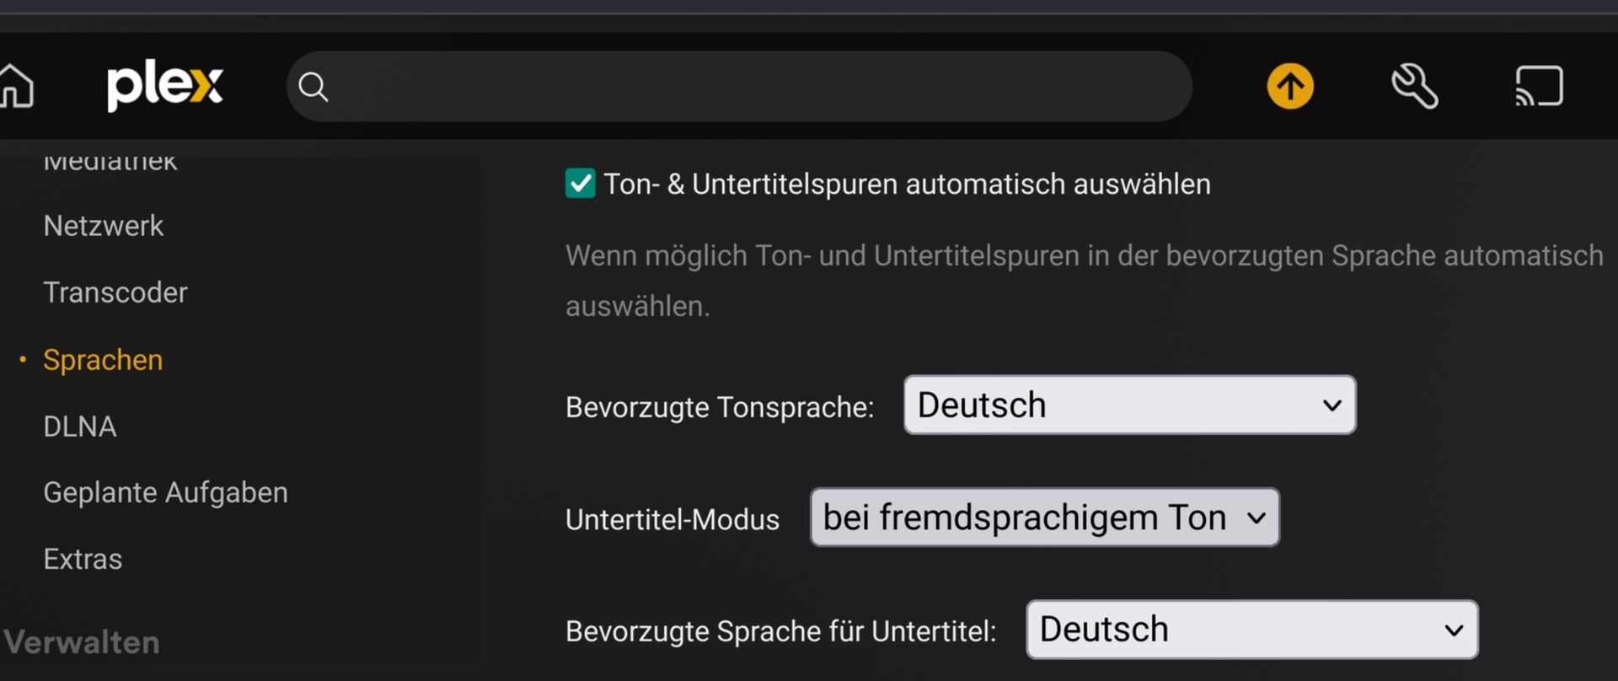The height and width of the screenshot is (681, 1618).
Task: Uncheck Ton- & Untertitelspuren automatisch auswählen
Action: click(x=580, y=183)
